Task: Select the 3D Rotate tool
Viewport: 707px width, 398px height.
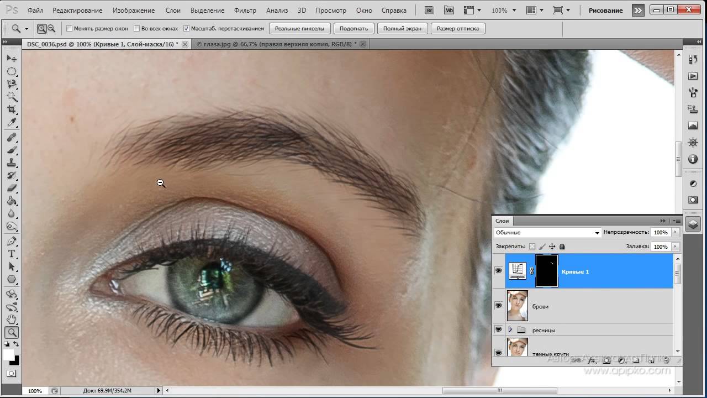Action: pyautogui.click(x=12, y=294)
